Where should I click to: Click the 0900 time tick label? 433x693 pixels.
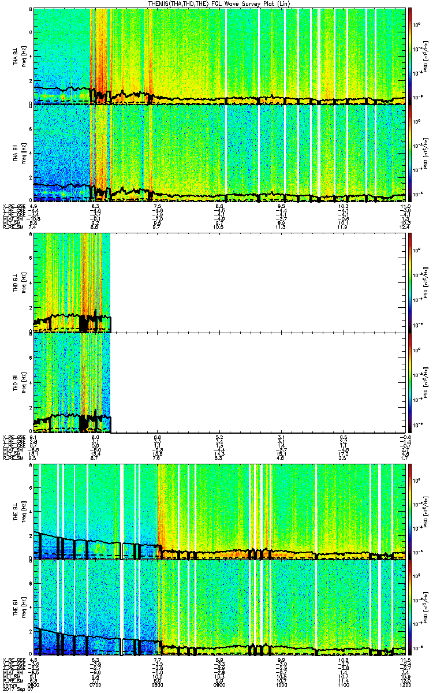[220, 684]
